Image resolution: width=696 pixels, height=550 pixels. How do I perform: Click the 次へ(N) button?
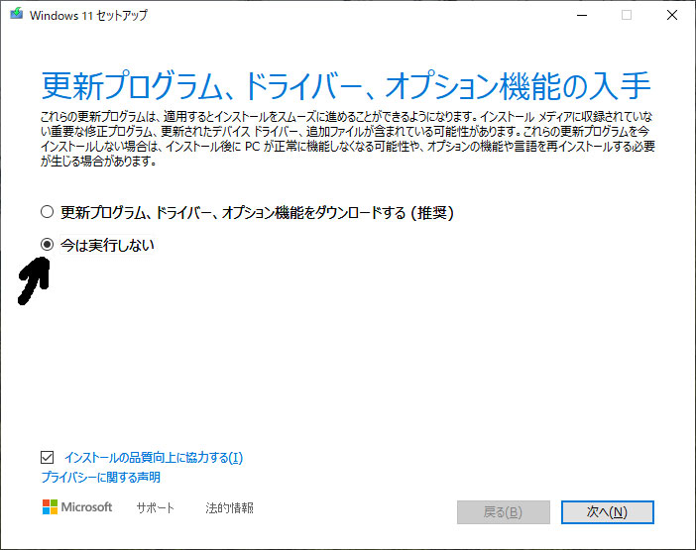click(x=607, y=512)
